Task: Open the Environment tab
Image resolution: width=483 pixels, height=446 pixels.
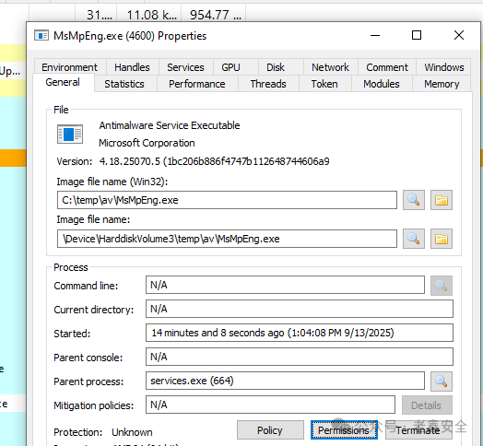Action: click(70, 67)
